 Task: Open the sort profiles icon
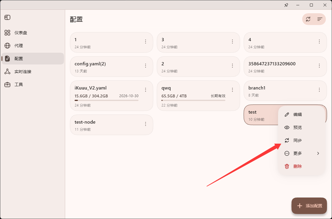pyautogui.click(x=320, y=19)
